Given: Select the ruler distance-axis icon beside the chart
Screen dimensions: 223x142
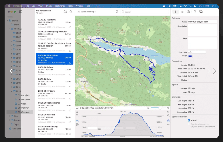Looking at the screenshot, I should click(x=169, y=125).
